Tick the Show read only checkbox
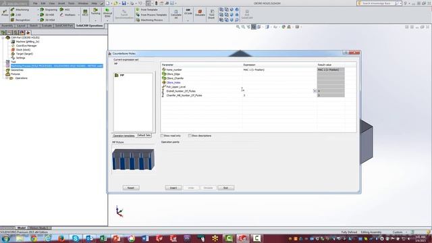The width and height of the screenshot is (432, 243). pyautogui.click(x=162, y=136)
